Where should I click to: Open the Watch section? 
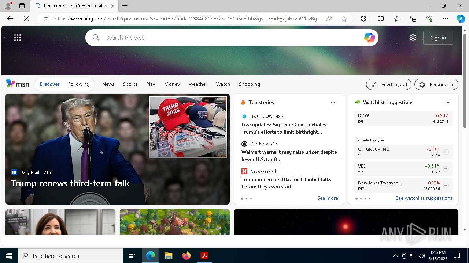click(223, 84)
